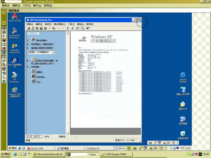
Task: Click the printer icon in Precisionscan toolbar
Action: click(x=45, y=28)
